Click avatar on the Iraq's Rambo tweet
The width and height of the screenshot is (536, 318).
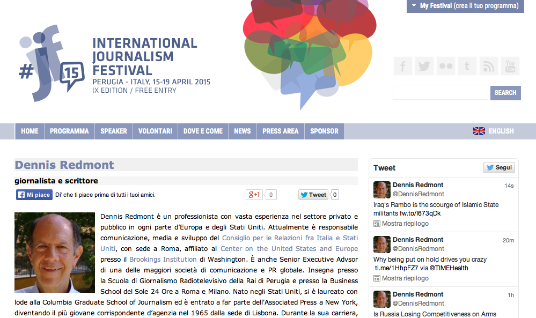(x=382, y=190)
